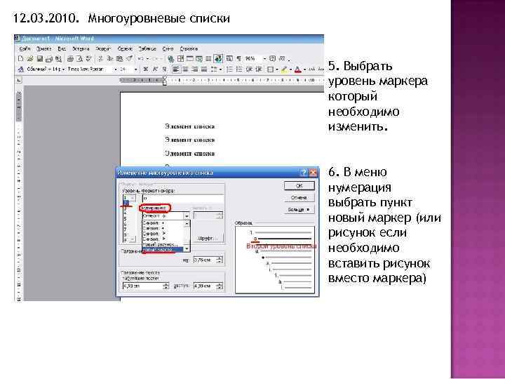Click the New document icon in Word toolbar
This screenshot has height=379, width=505.
tap(20, 59)
